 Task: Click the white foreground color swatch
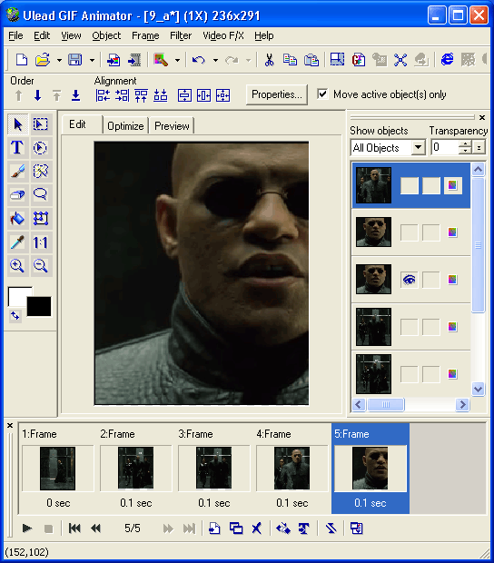pyautogui.click(x=17, y=296)
